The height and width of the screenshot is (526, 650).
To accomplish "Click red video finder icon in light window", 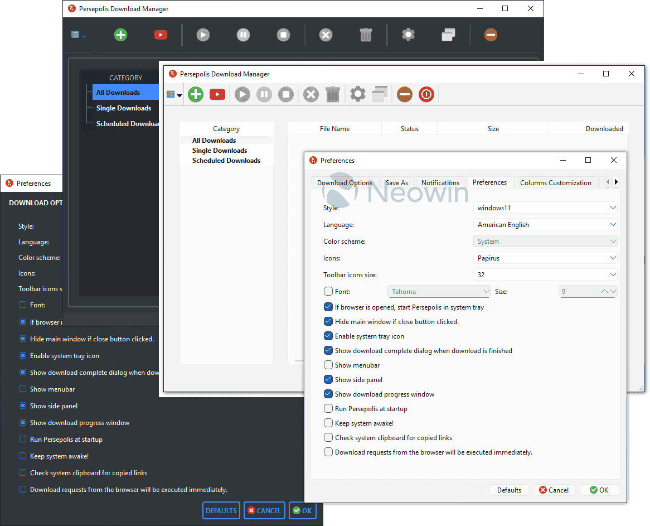I will coord(217,95).
